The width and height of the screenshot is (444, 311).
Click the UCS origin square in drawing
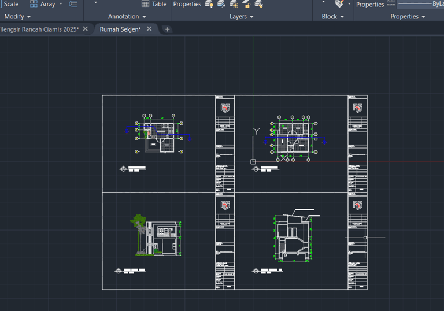253,162
